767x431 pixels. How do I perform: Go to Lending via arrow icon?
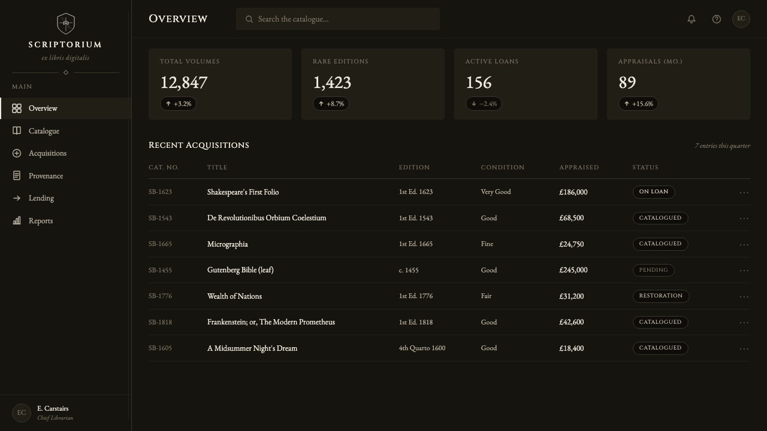click(x=17, y=198)
